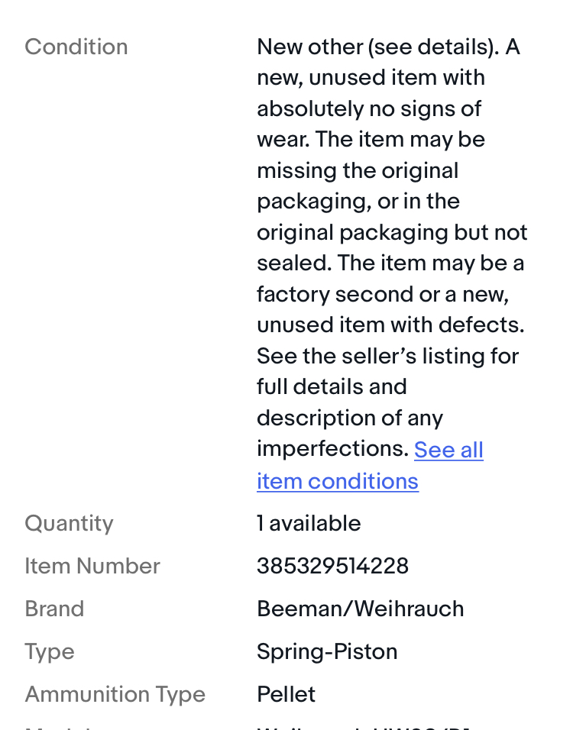573x730 pixels.
Task: Click the '1 available' quantity value
Action: 309,523
